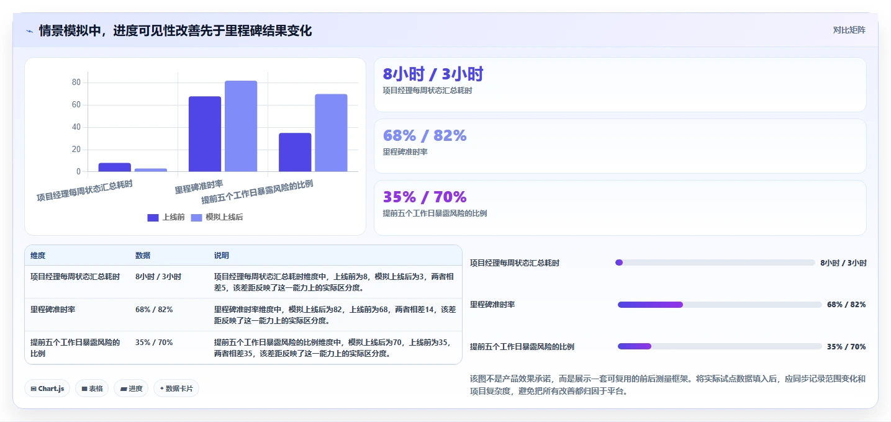
Task: Click the 68% / 82% data card value
Action: [x=425, y=135]
